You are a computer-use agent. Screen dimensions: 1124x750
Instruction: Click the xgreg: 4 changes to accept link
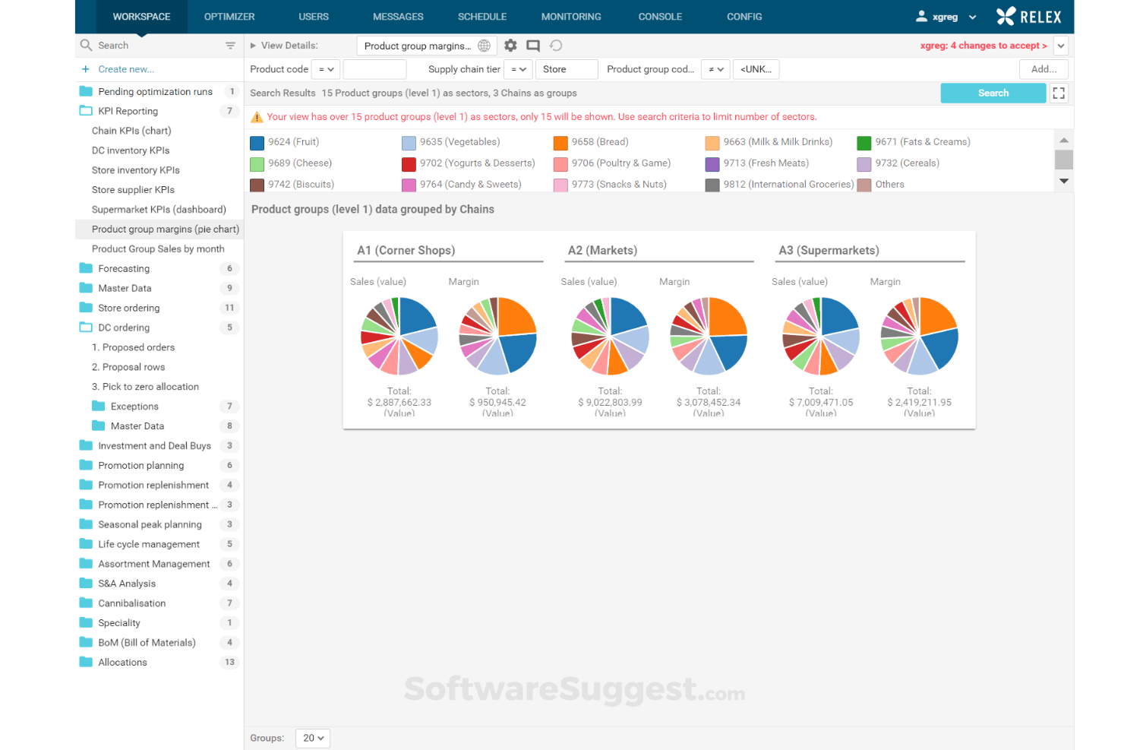click(x=983, y=45)
